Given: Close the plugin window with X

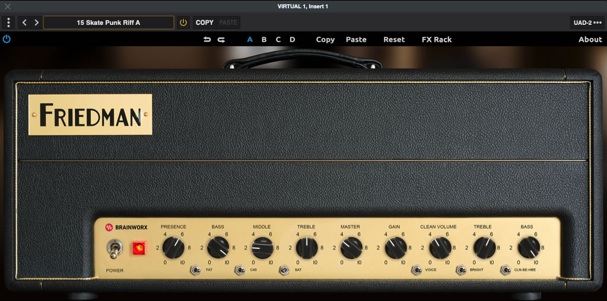Looking at the screenshot, I should pyautogui.click(x=8, y=6).
